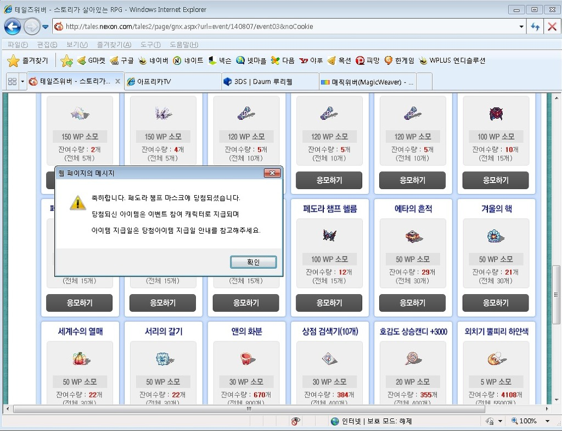
Task: Open the G마켓 favorite link
Action: pyautogui.click(x=92, y=60)
